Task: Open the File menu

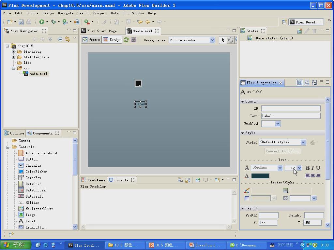Action: point(7,13)
